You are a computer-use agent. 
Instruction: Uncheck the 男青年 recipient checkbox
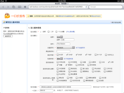coord(66,65)
